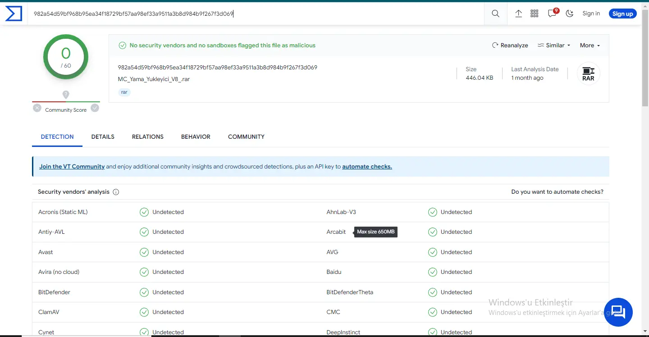Switch to the COMMUNITY tab
The height and width of the screenshot is (337, 649).
246,137
